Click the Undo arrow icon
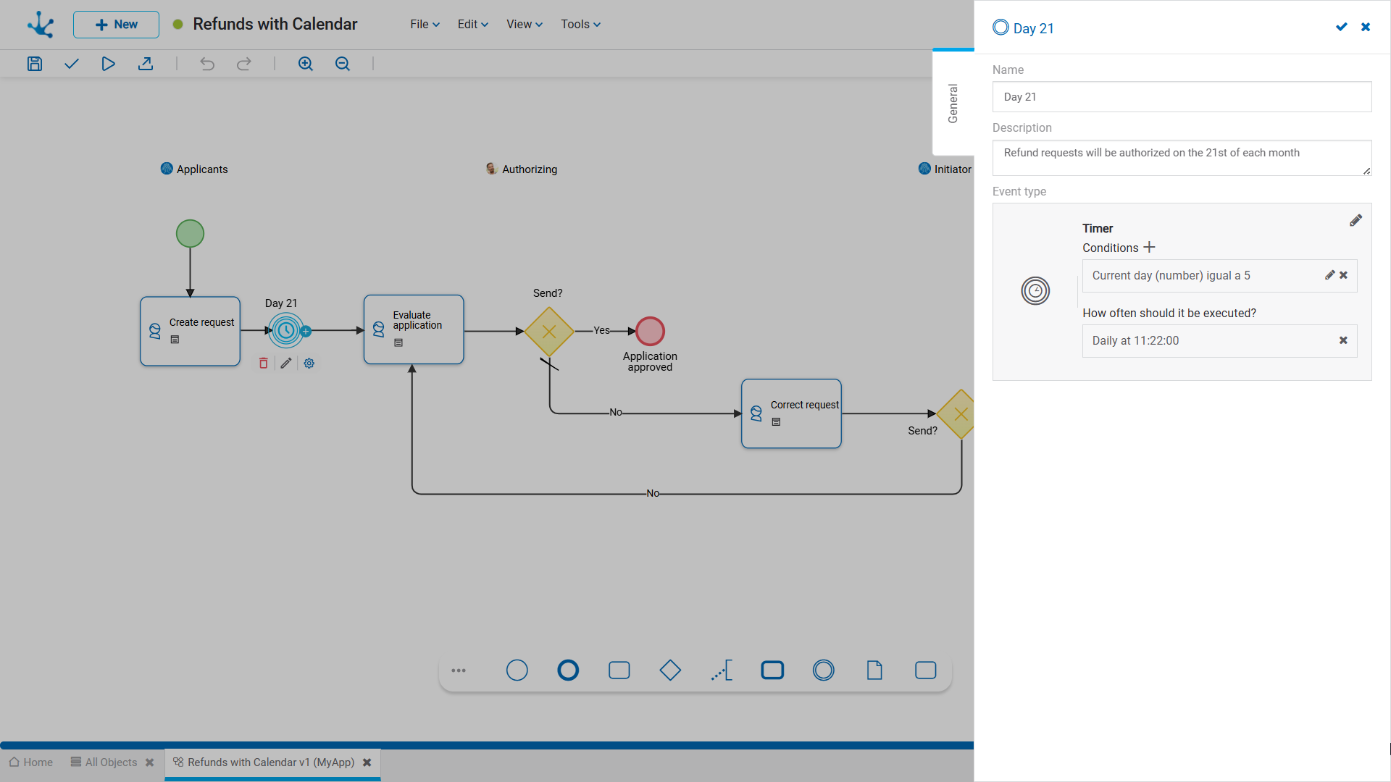The height and width of the screenshot is (782, 1391). coord(207,64)
